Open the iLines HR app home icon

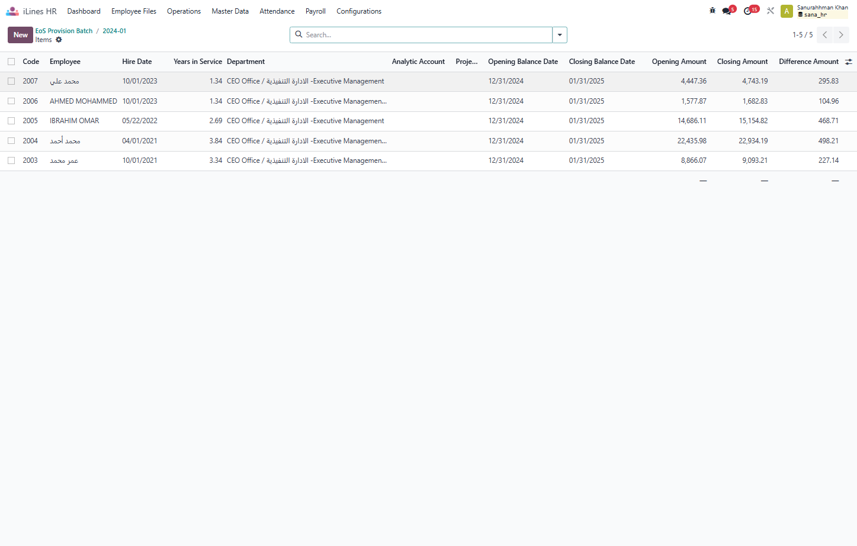(12, 11)
